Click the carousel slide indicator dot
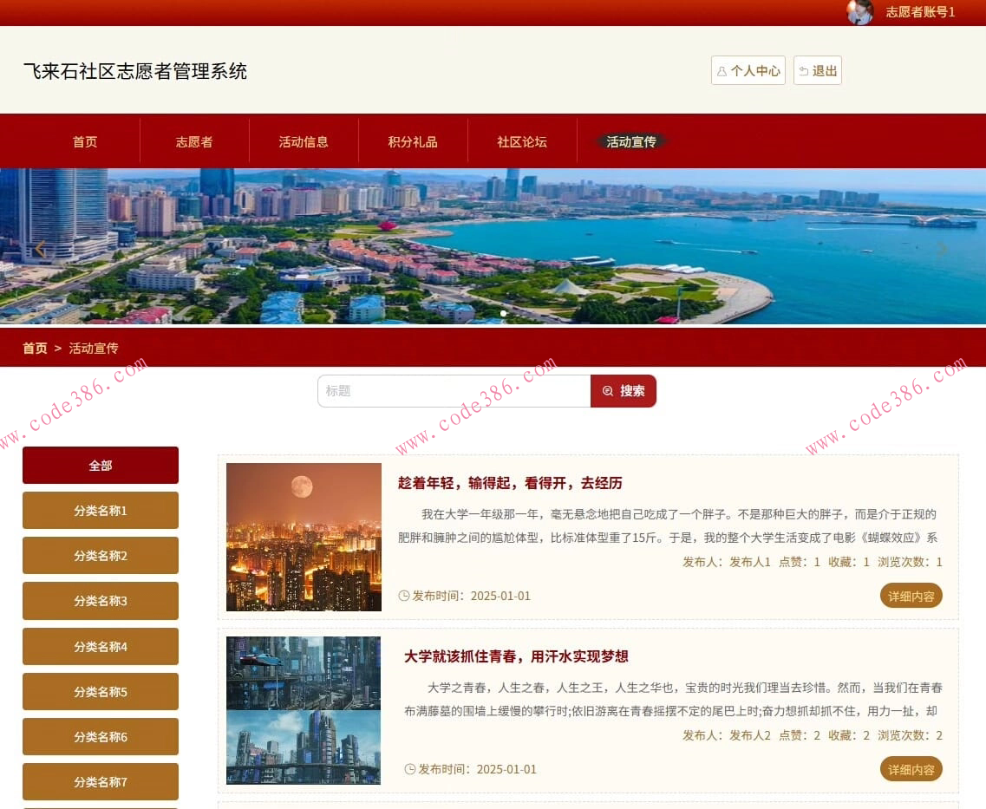This screenshot has width=986, height=809. pos(502,314)
